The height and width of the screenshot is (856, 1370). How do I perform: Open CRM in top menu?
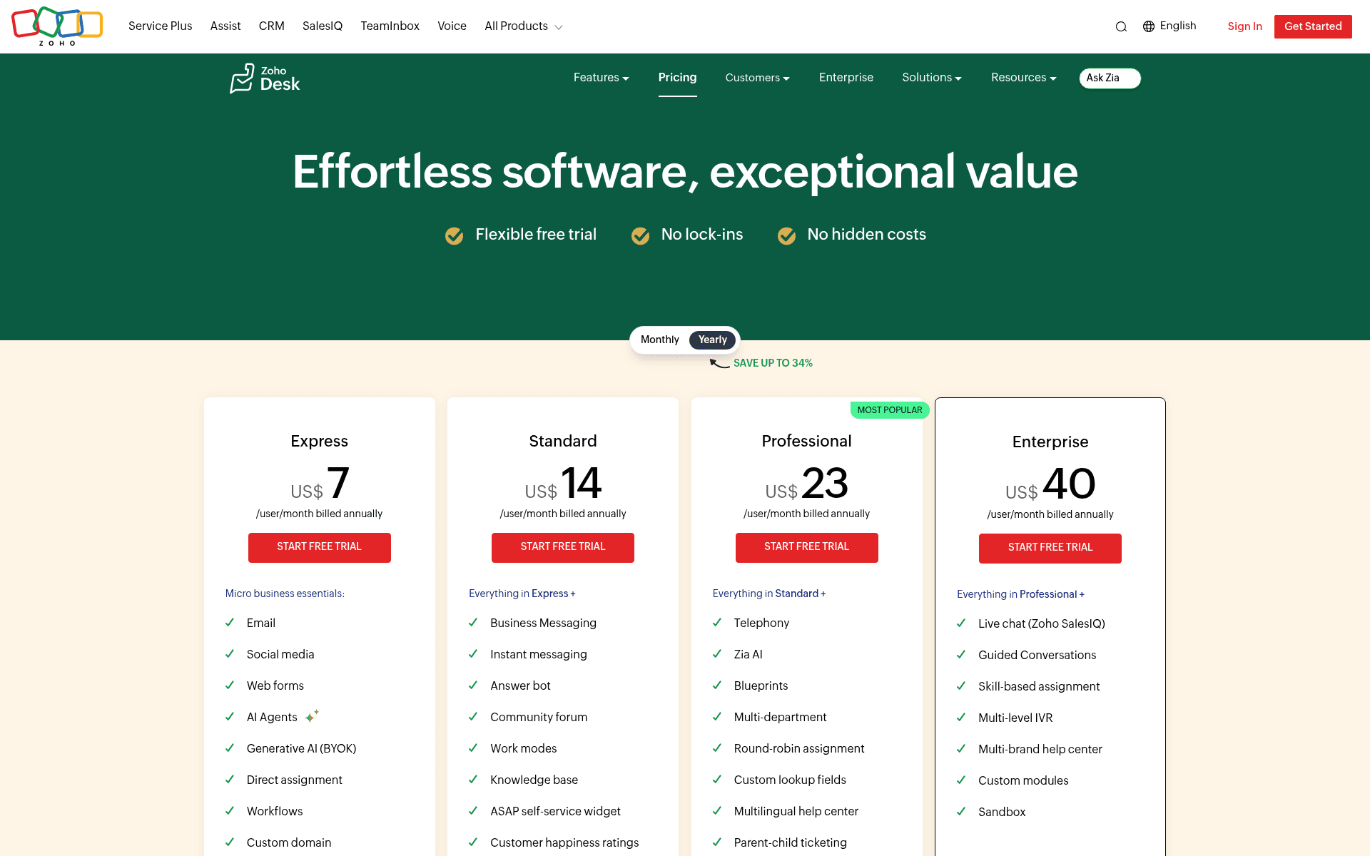click(x=271, y=26)
